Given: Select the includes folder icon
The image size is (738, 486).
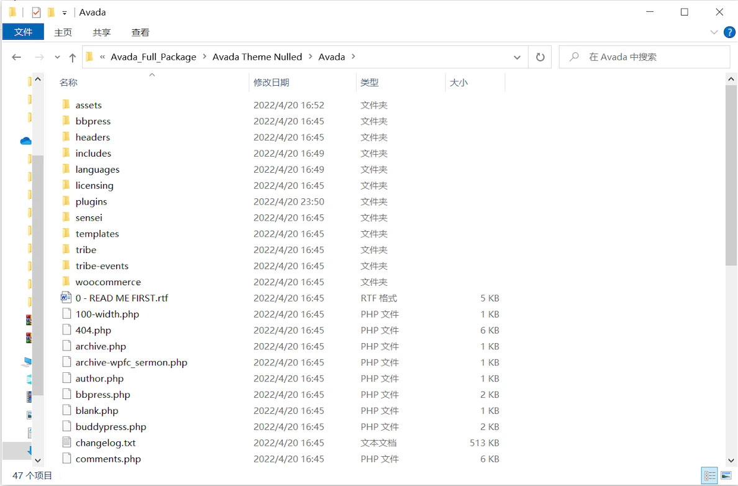Looking at the screenshot, I should (x=66, y=153).
